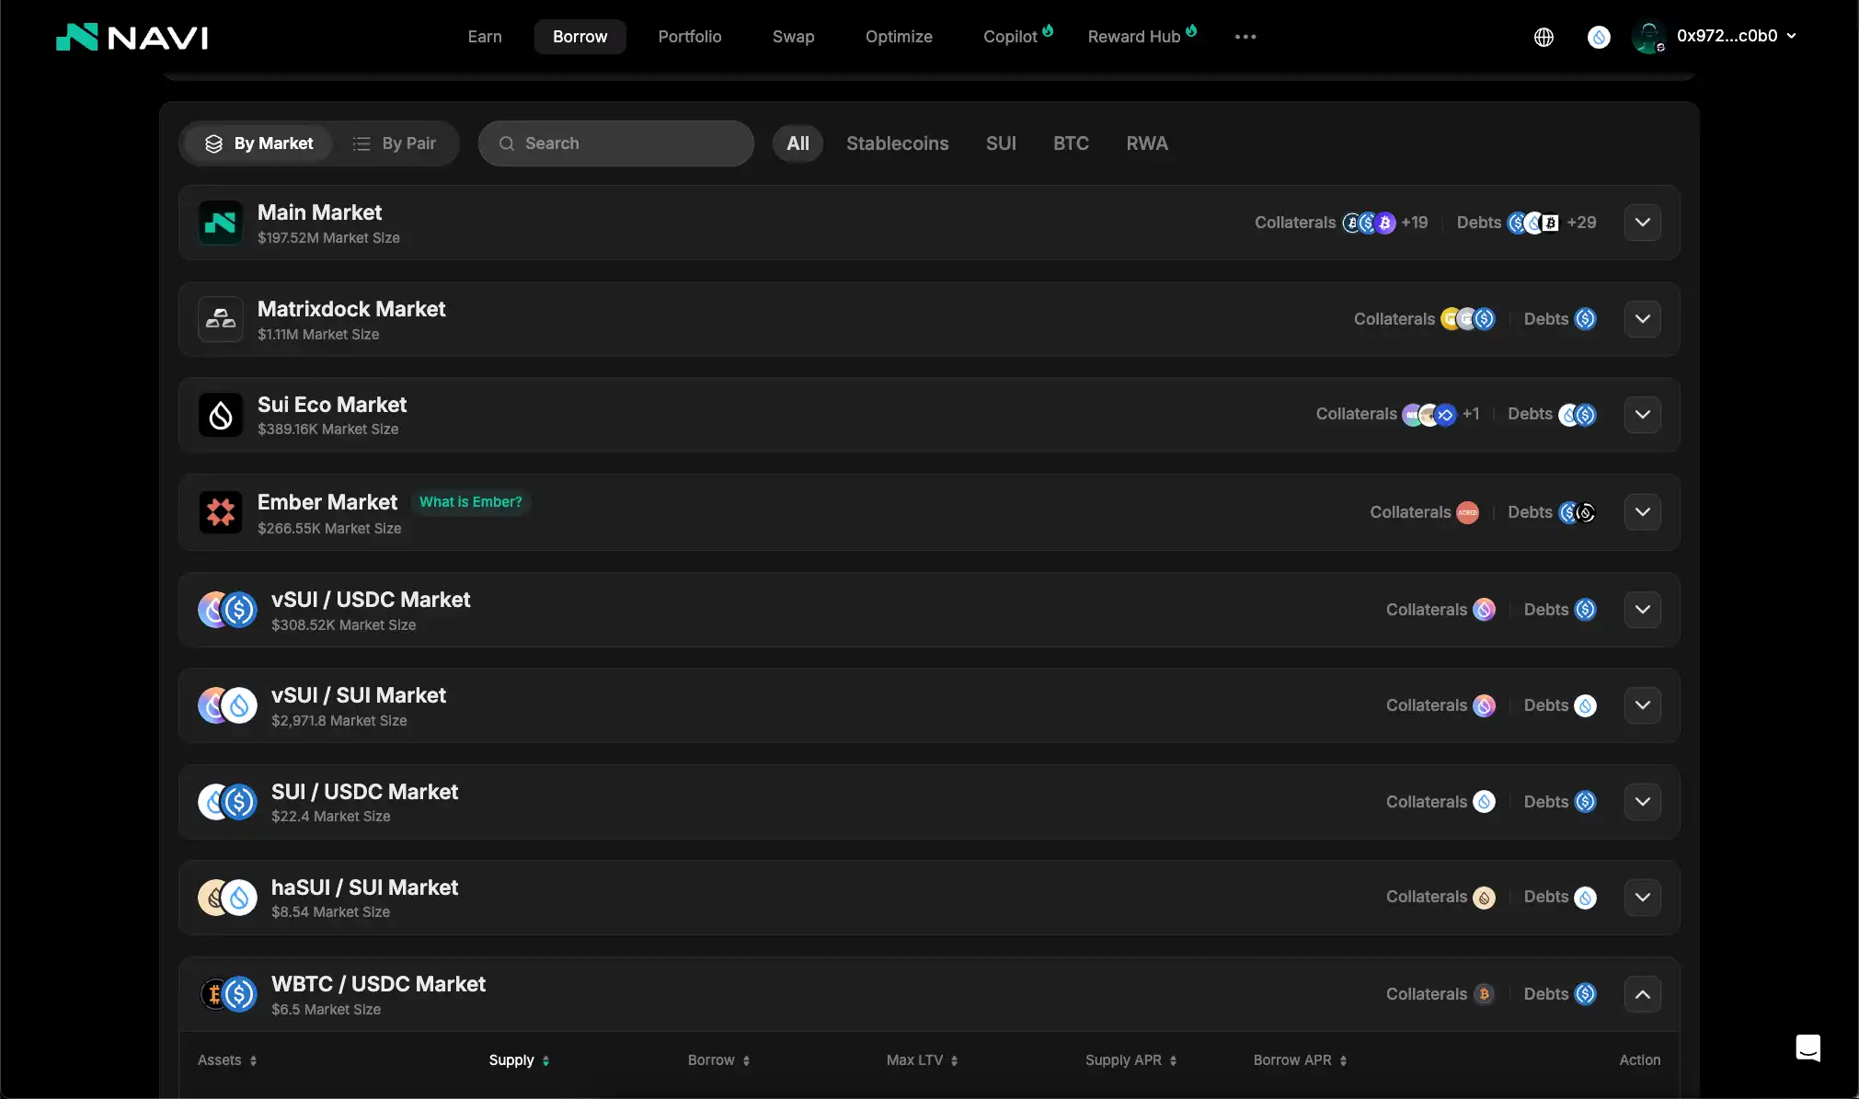Select the All filter
Screen dimensions: 1859x1099
pos(798,143)
